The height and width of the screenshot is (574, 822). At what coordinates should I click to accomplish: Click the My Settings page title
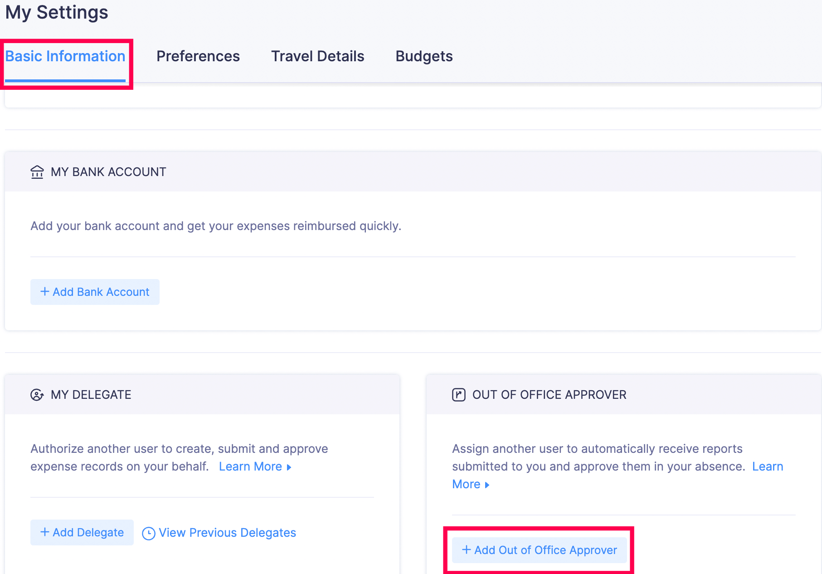[57, 12]
